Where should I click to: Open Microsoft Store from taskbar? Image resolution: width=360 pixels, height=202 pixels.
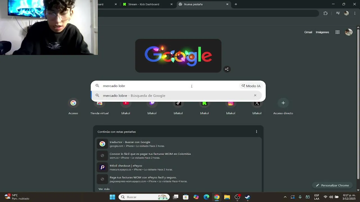coord(186,197)
